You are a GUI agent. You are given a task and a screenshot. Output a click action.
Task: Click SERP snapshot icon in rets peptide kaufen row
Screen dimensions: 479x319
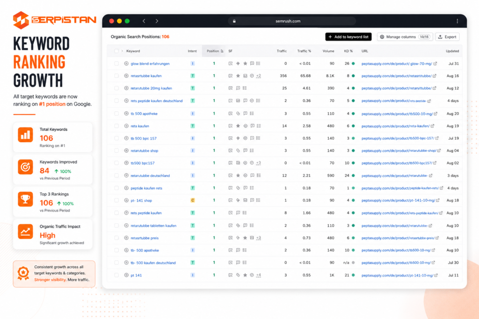(230, 213)
